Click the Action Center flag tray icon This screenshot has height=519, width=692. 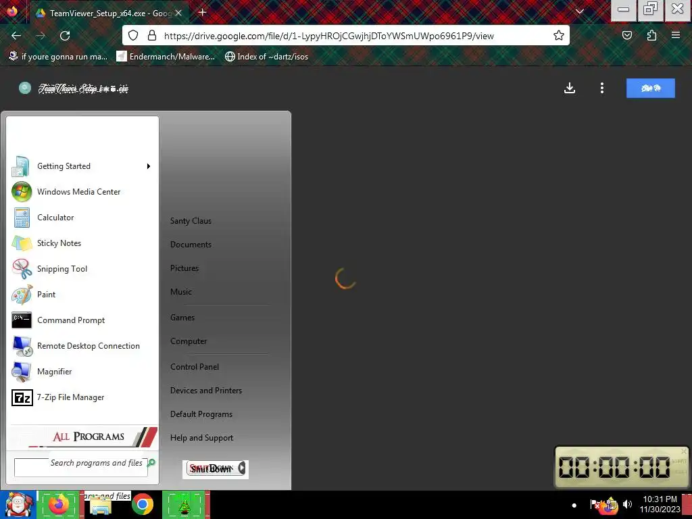(595, 504)
